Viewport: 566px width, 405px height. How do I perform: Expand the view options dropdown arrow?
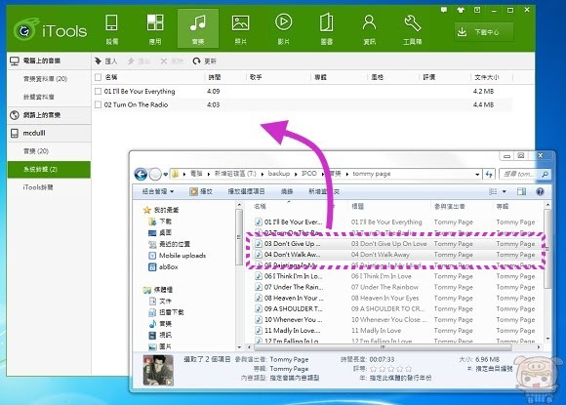click(x=505, y=191)
